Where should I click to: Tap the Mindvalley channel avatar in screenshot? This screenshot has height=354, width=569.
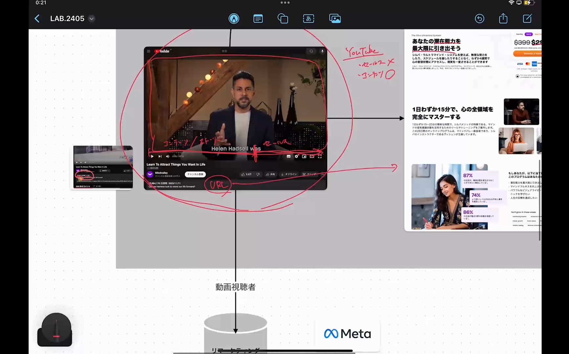(150, 174)
